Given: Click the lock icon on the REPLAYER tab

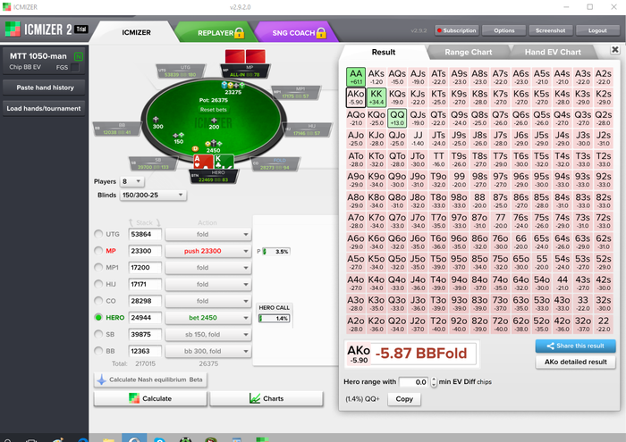Looking at the screenshot, I should pos(239,33).
